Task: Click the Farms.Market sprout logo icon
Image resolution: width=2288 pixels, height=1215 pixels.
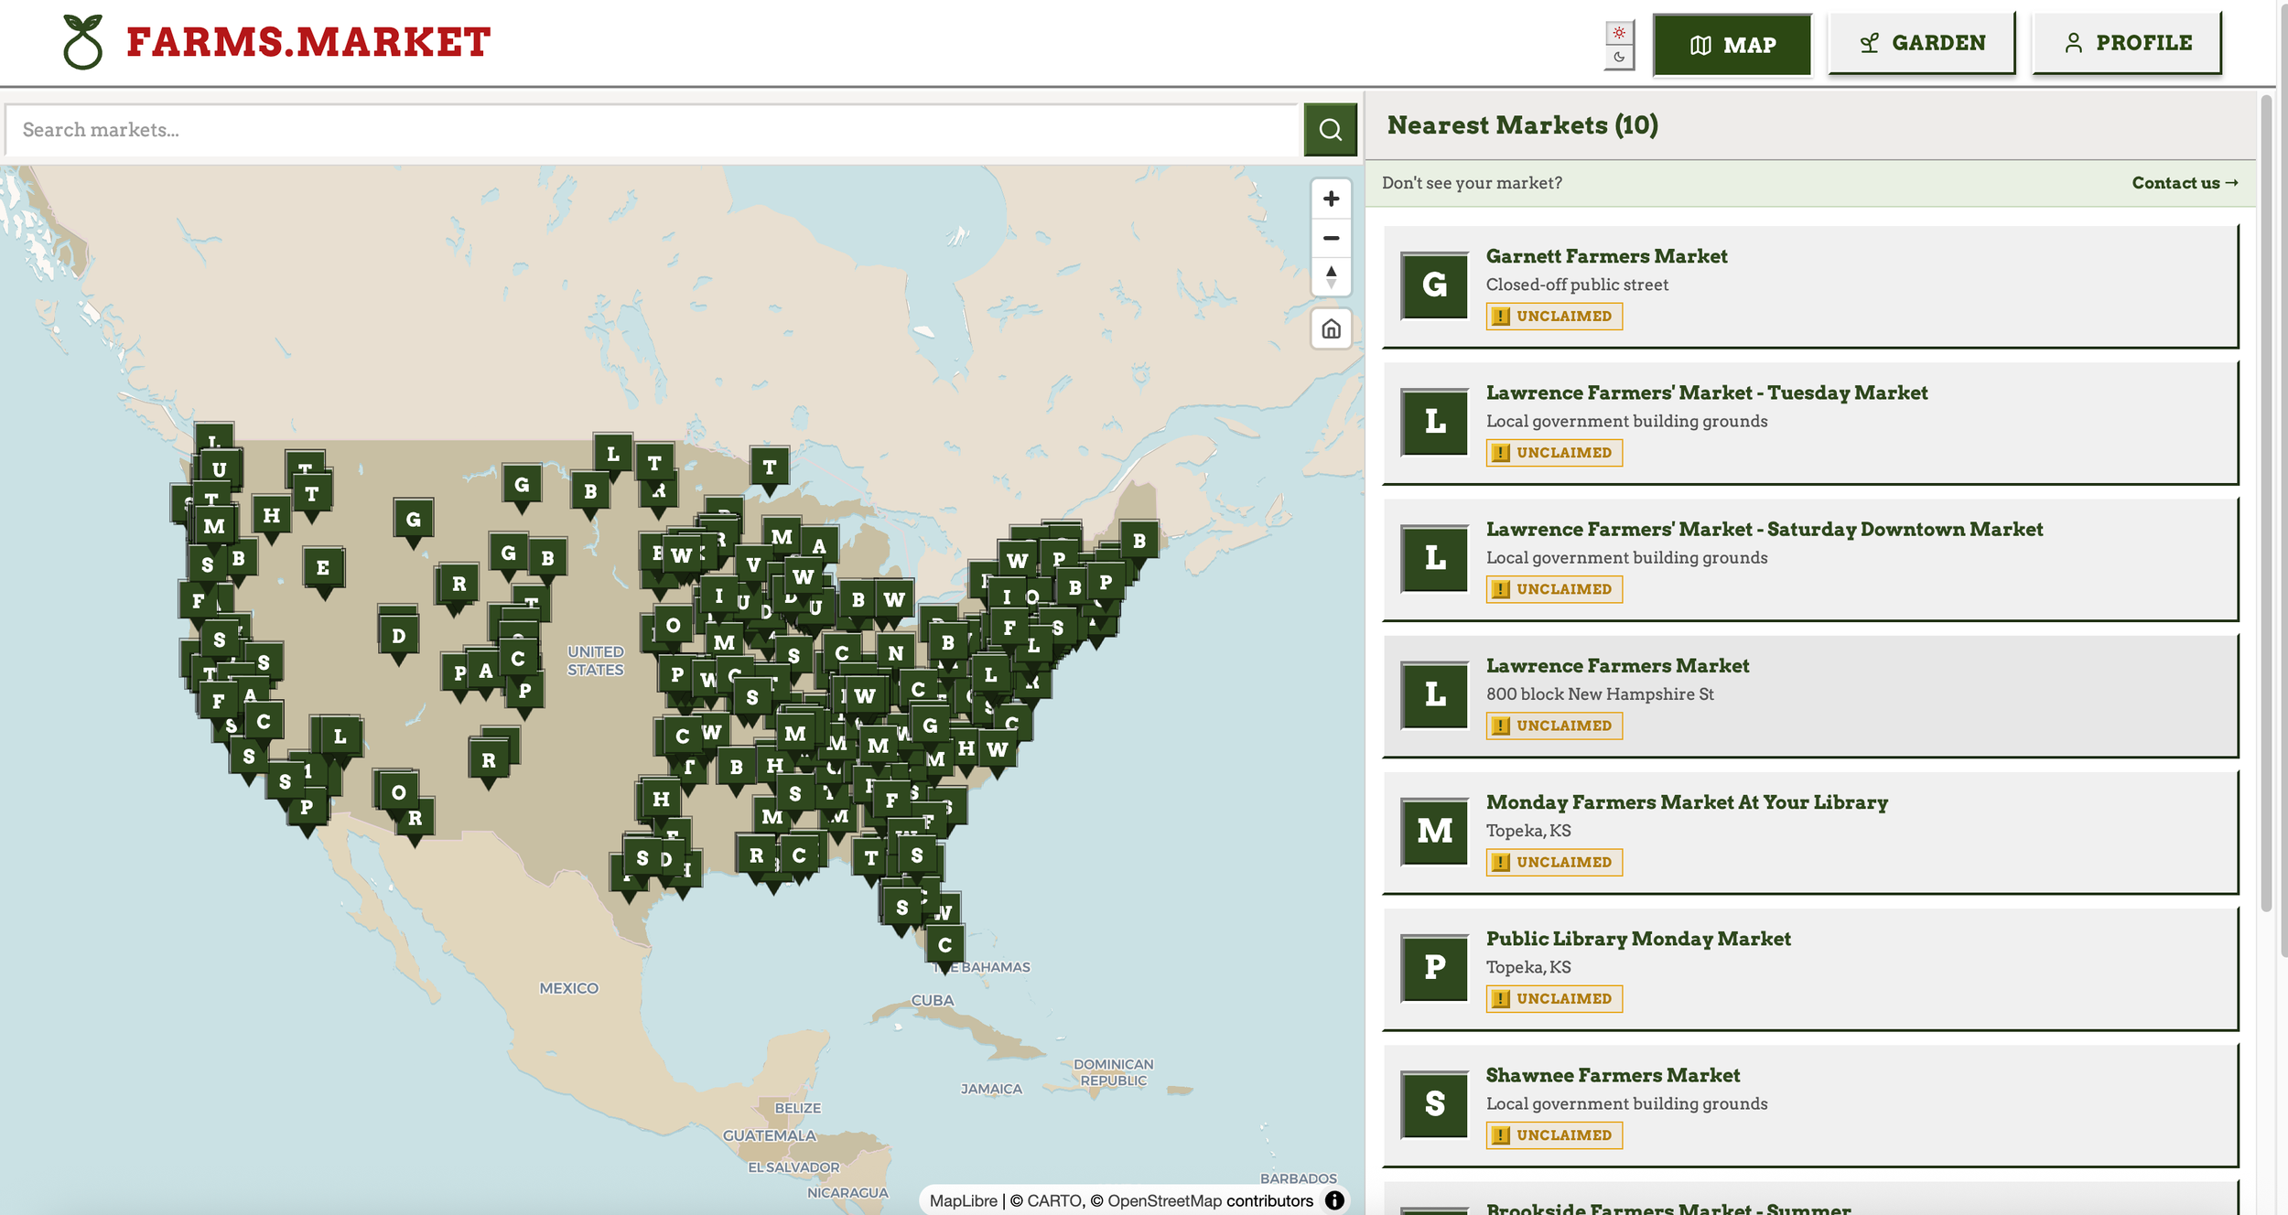Action: pyautogui.click(x=82, y=42)
